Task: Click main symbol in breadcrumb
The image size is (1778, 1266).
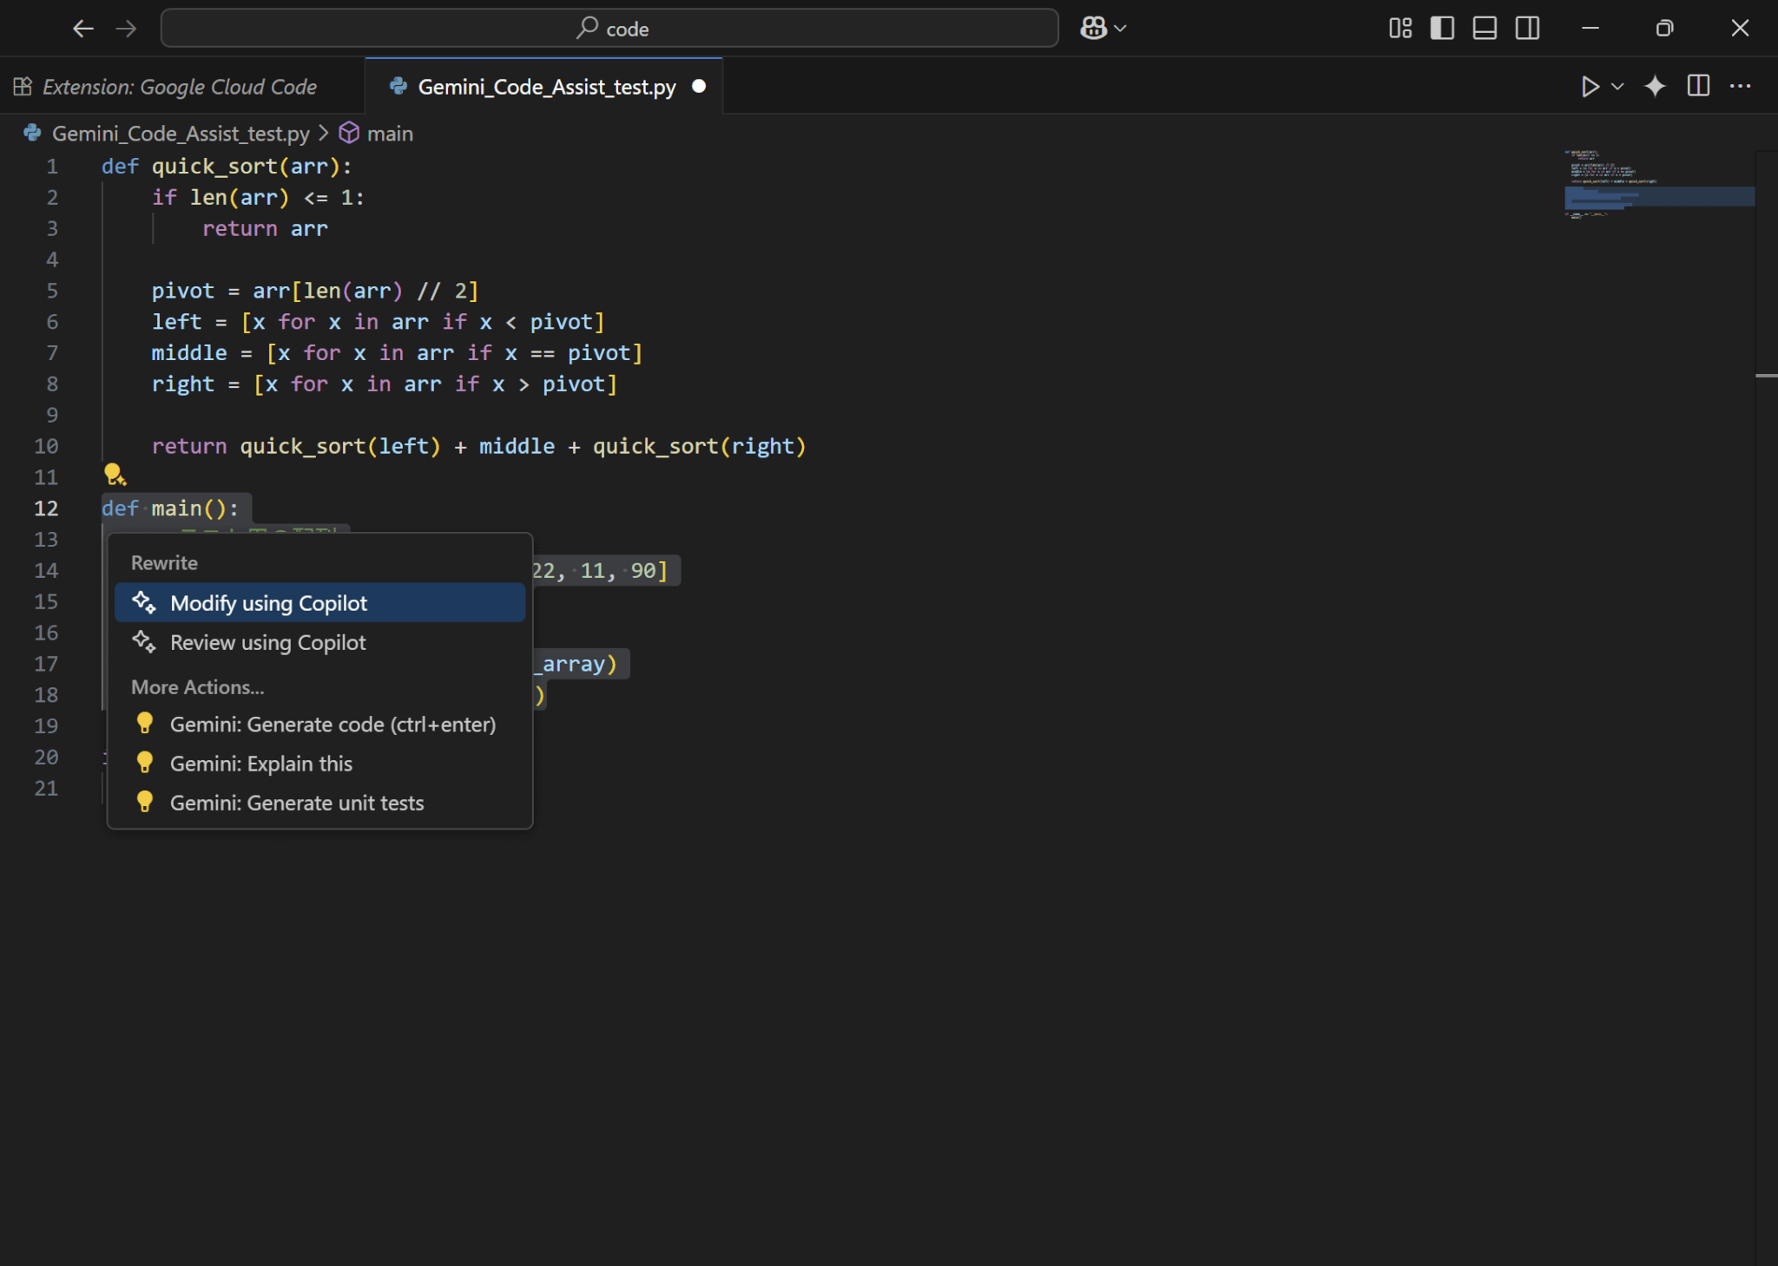Action: pos(390,134)
